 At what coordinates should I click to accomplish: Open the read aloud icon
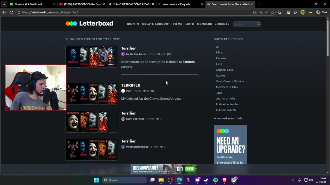266,12
